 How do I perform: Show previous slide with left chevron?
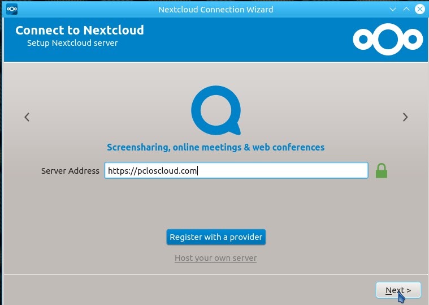click(x=27, y=117)
